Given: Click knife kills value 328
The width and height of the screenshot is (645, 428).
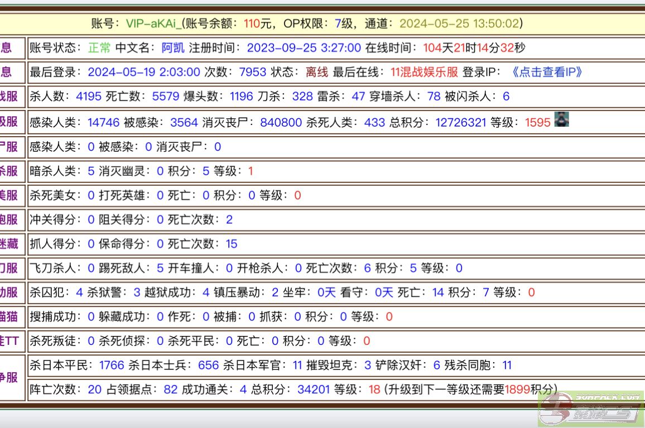Looking at the screenshot, I should (x=302, y=97).
